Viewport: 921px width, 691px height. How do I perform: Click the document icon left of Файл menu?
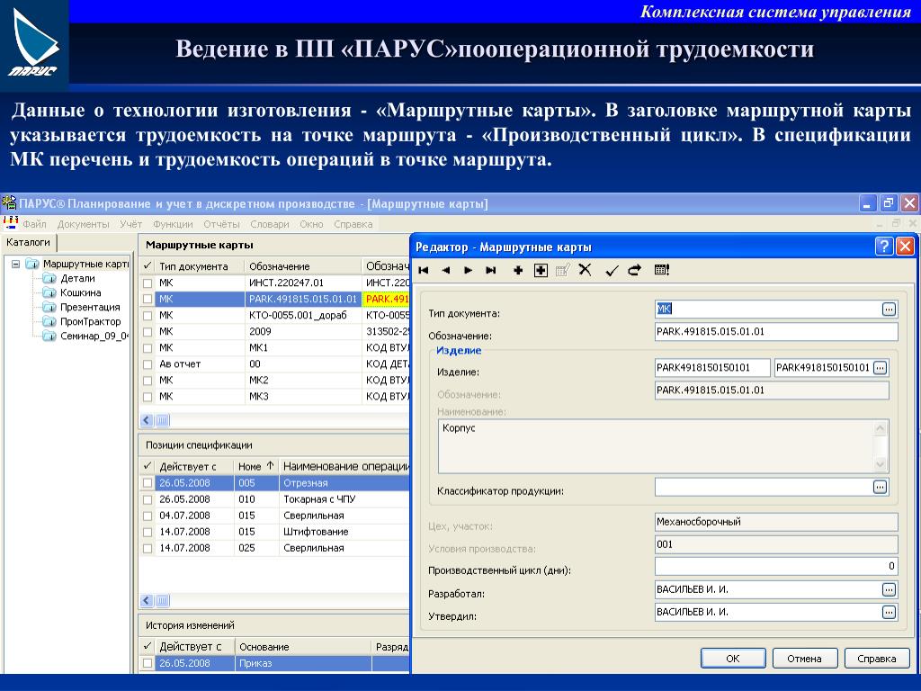pos(10,223)
